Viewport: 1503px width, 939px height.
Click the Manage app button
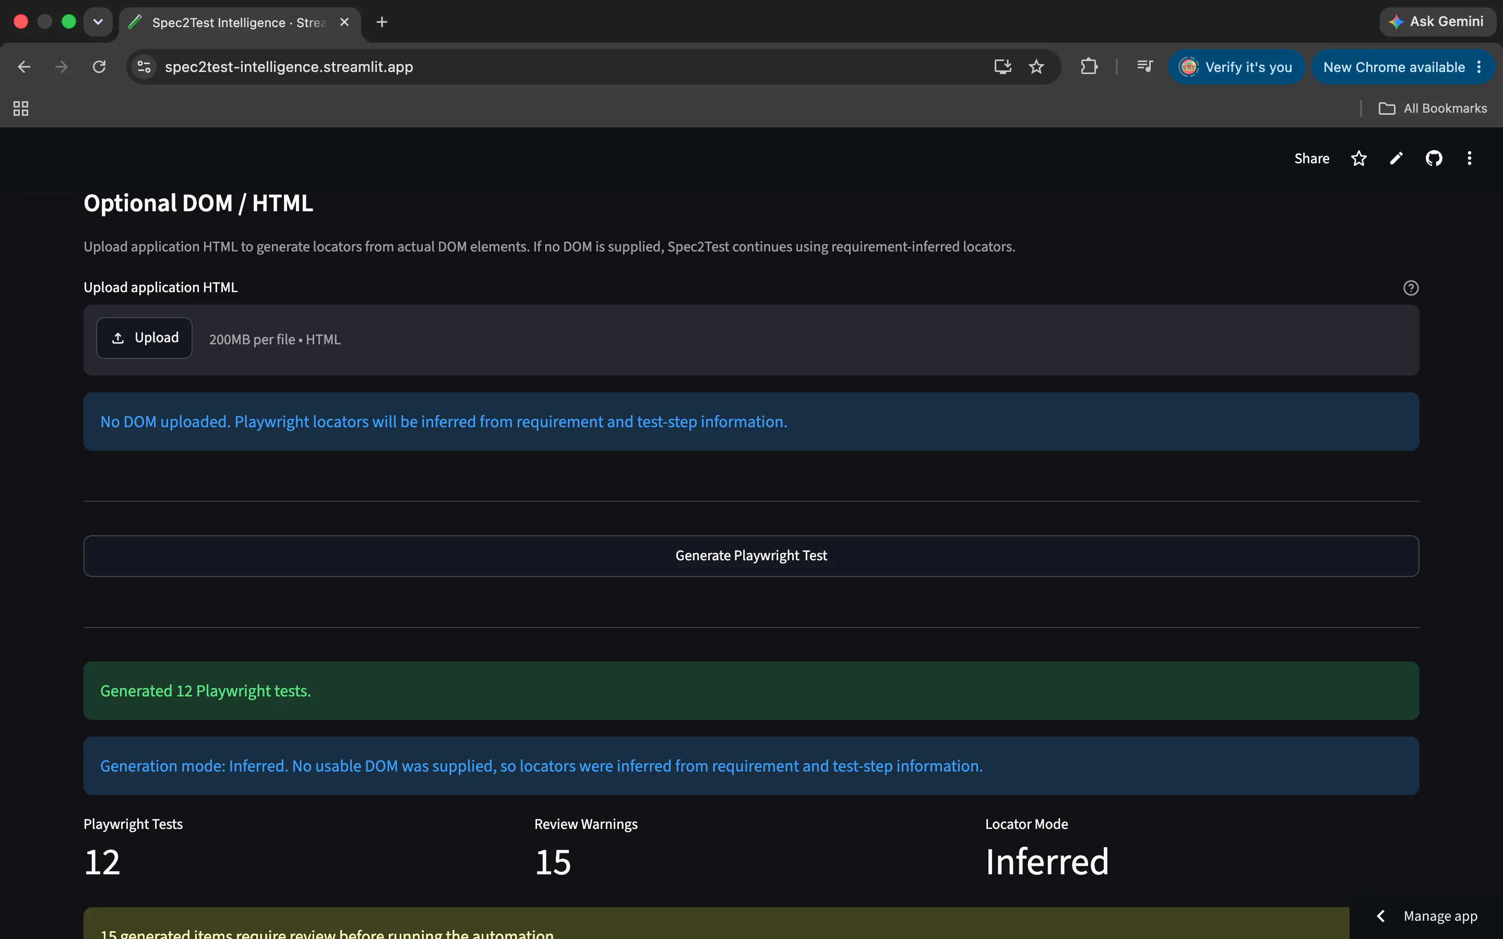point(1427,916)
